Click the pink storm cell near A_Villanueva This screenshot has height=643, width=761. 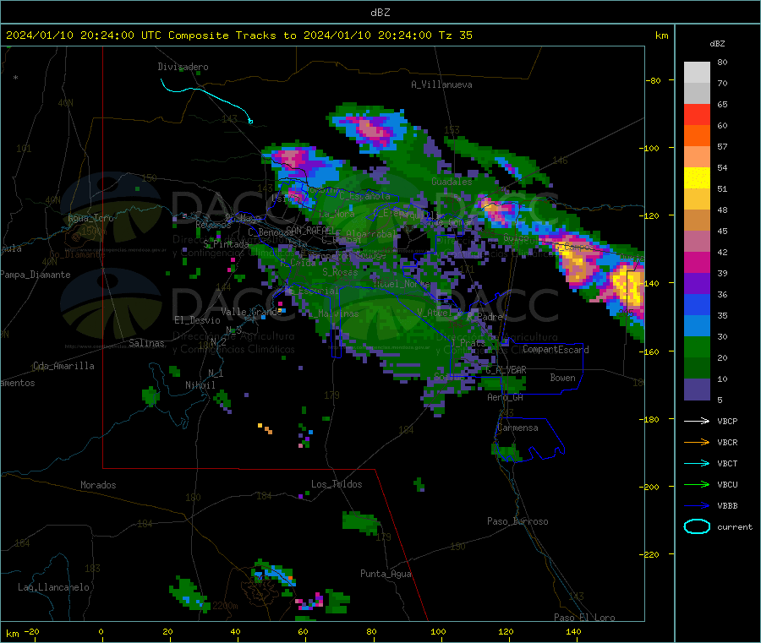coord(373,128)
